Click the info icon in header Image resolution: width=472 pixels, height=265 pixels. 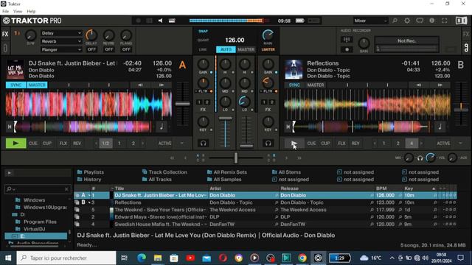[432, 21]
